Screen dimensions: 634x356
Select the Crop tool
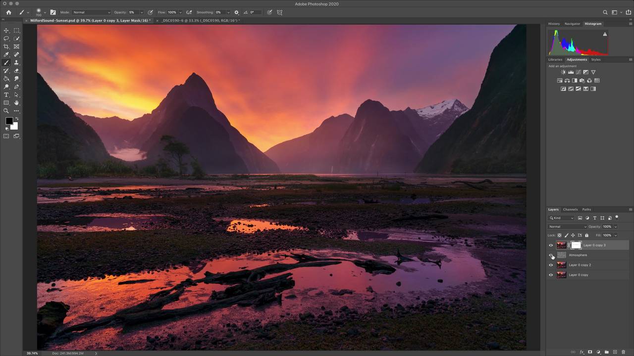coord(6,46)
